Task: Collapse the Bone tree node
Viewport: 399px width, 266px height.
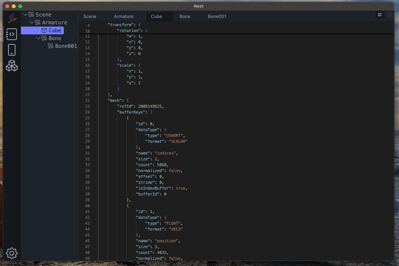Action: click(x=38, y=38)
